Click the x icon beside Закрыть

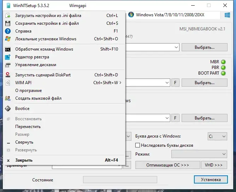8,161
